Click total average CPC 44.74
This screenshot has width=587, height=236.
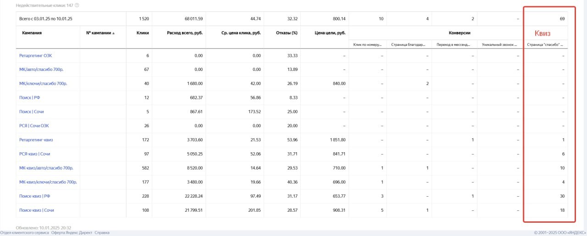[x=255, y=19]
